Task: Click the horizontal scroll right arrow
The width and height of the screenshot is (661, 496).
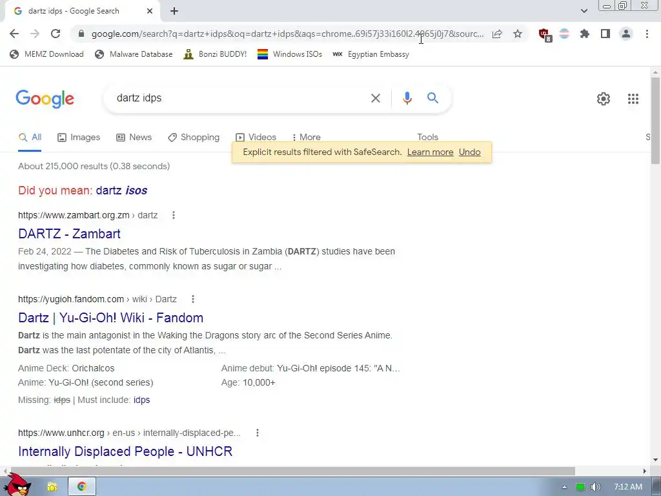Action: (645, 471)
